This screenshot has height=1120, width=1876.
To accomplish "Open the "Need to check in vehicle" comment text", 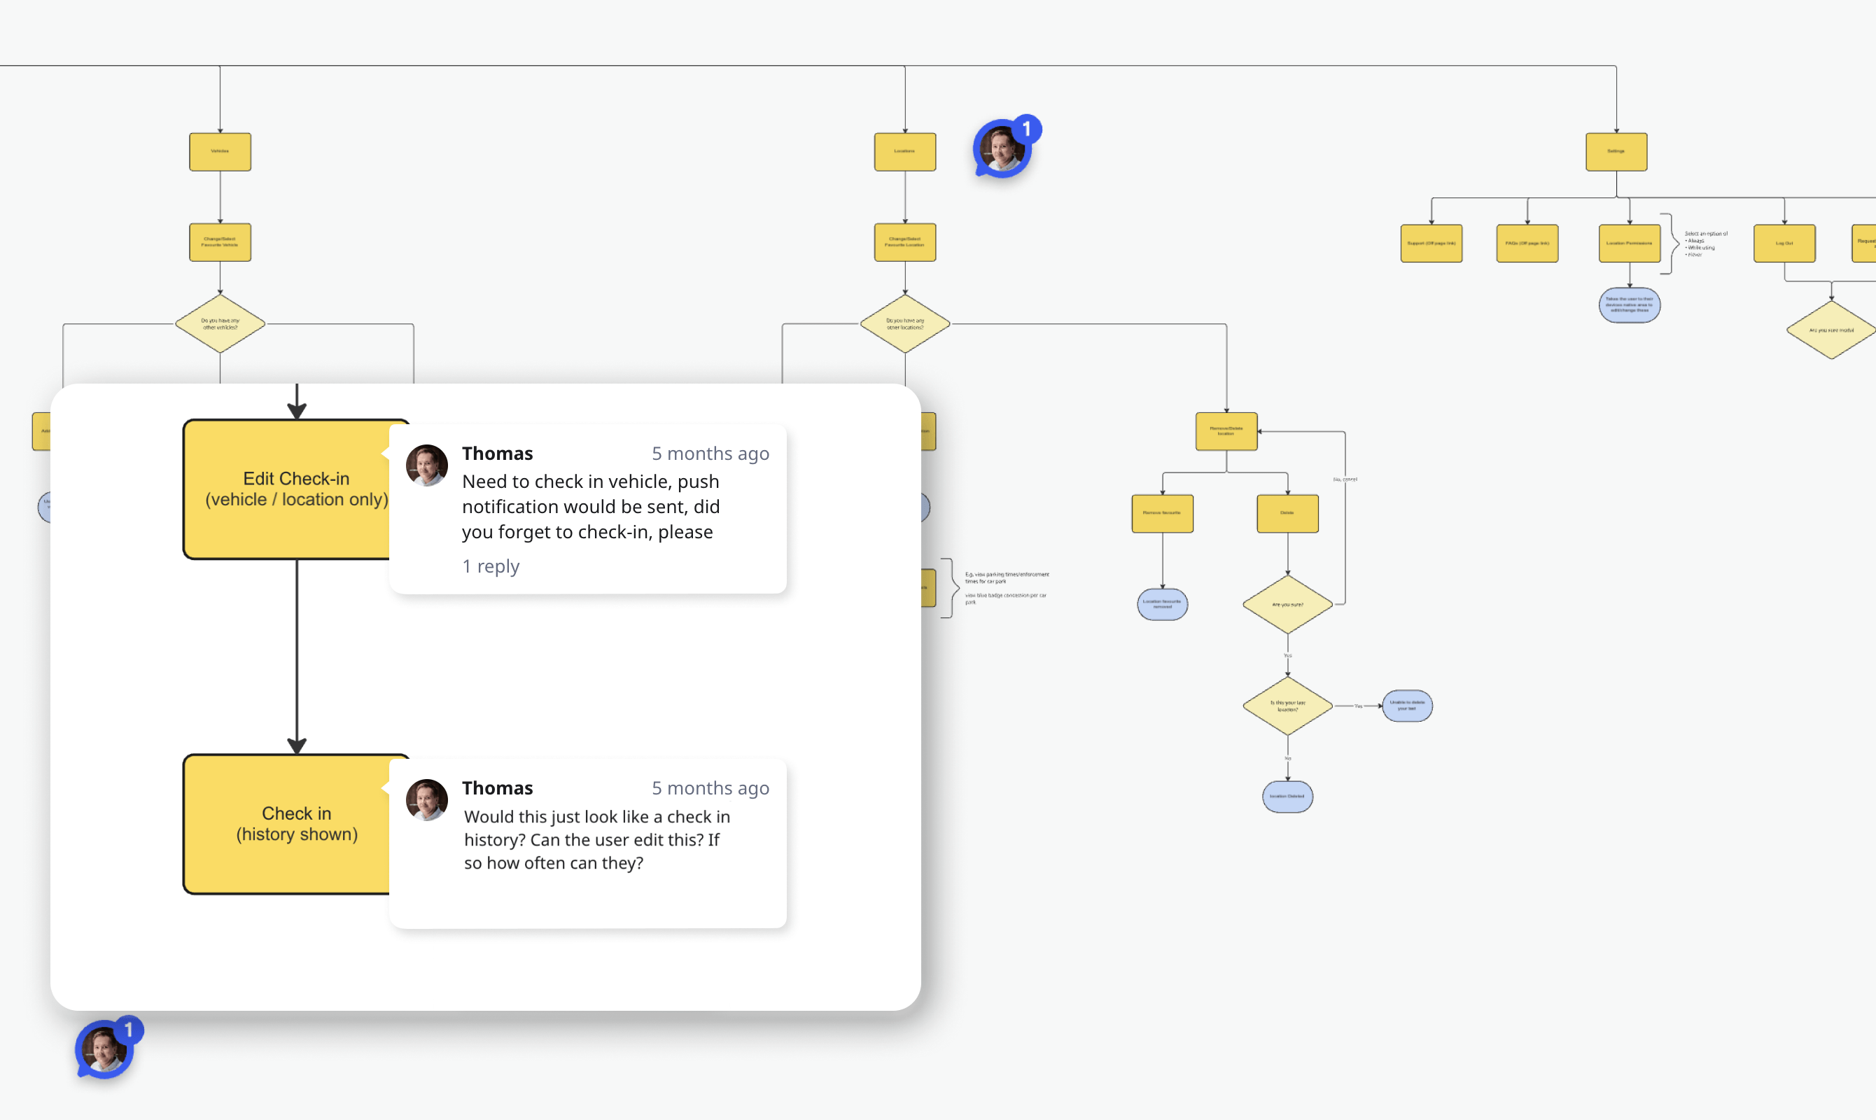I will [591, 506].
